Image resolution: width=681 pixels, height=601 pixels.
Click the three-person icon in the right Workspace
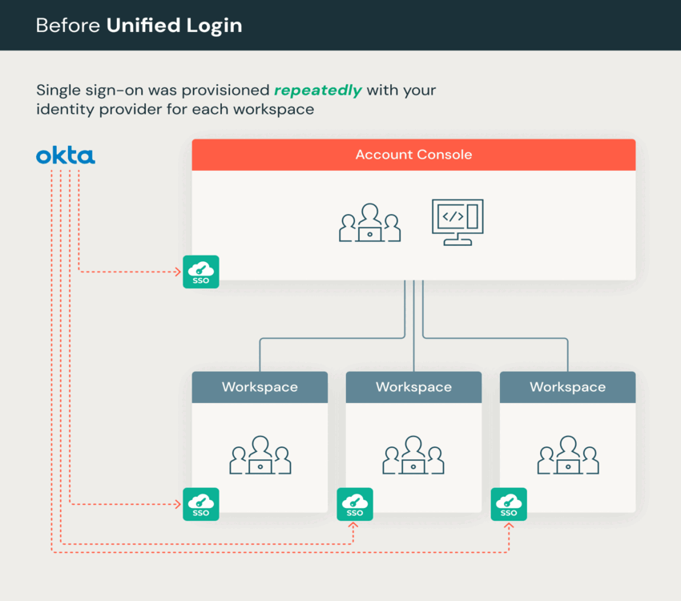pos(566,457)
